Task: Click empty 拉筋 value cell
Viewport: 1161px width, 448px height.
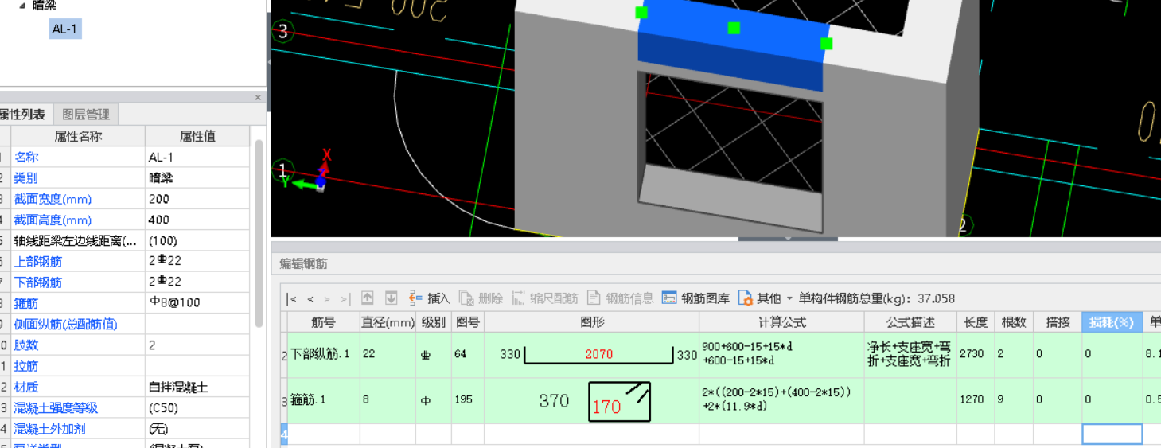Action: click(x=197, y=366)
